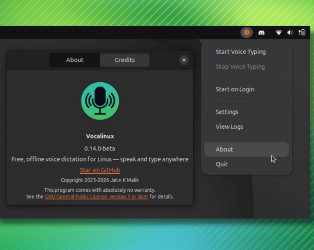Click the 'Free, offline voice dictation' description

(x=100, y=159)
